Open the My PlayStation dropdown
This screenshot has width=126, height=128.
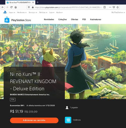click(118, 12)
